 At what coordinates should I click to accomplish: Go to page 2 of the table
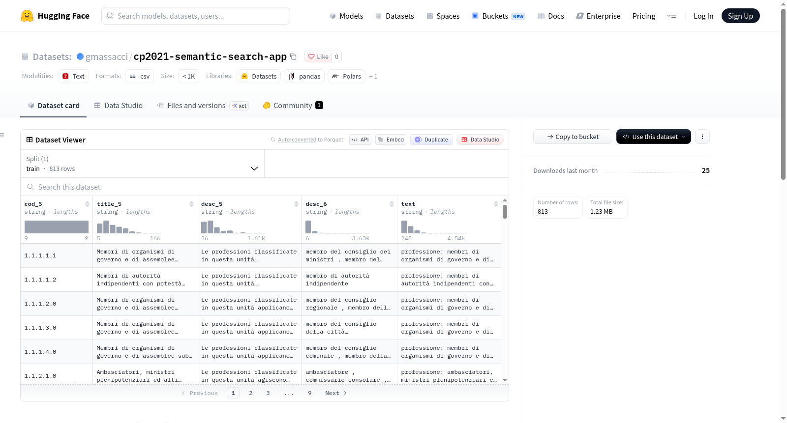pyautogui.click(x=251, y=393)
